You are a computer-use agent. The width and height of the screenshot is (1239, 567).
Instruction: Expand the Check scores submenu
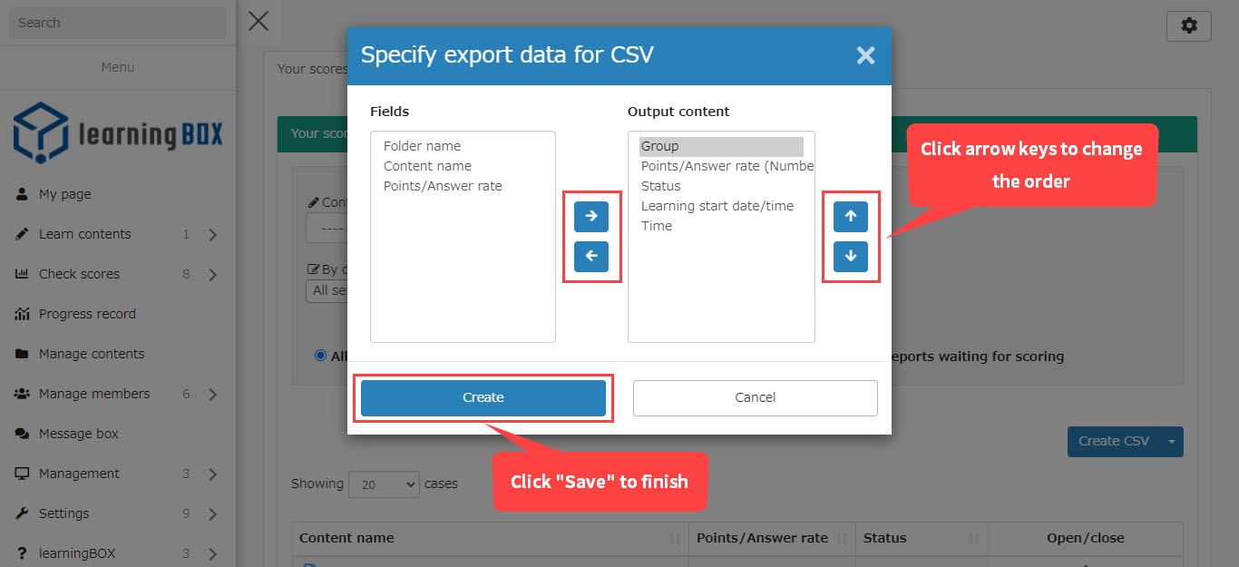pyautogui.click(x=212, y=274)
